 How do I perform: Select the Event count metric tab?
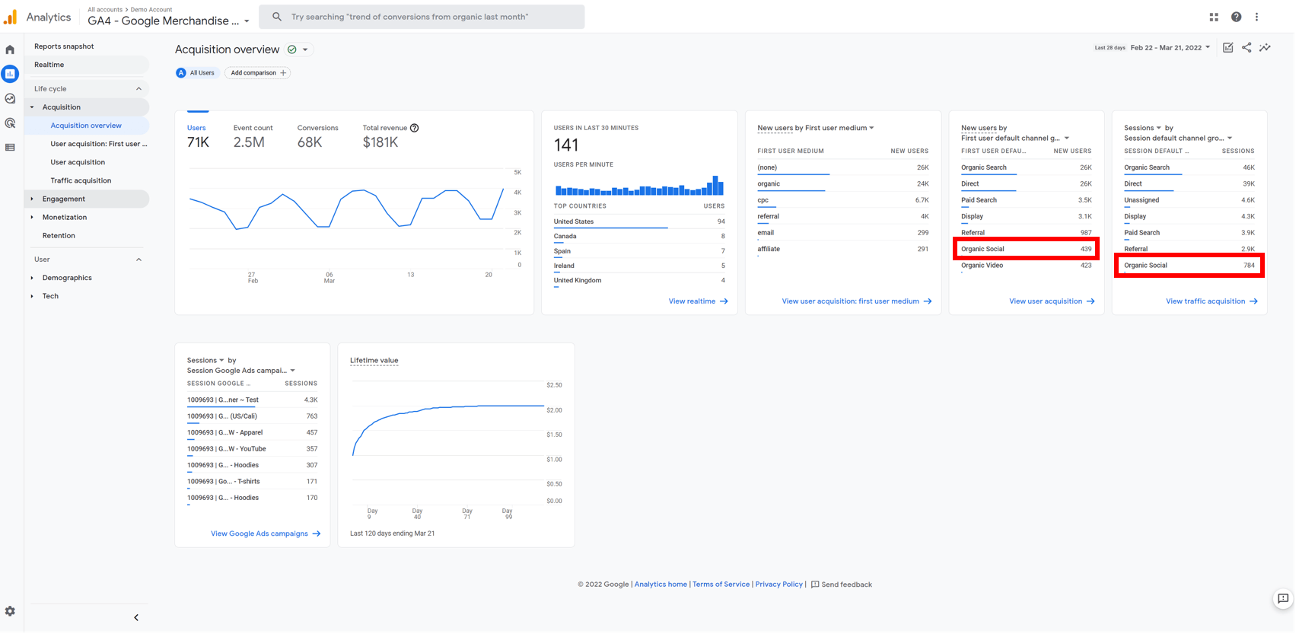pyautogui.click(x=253, y=137)
